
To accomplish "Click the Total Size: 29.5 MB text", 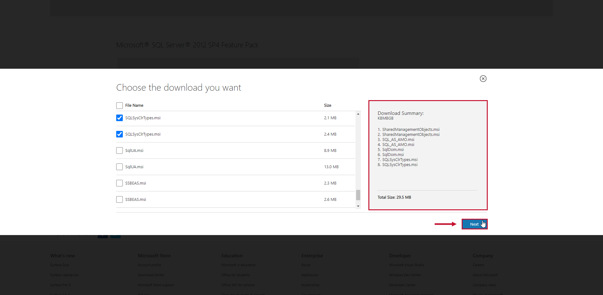I will click(394, 197).
